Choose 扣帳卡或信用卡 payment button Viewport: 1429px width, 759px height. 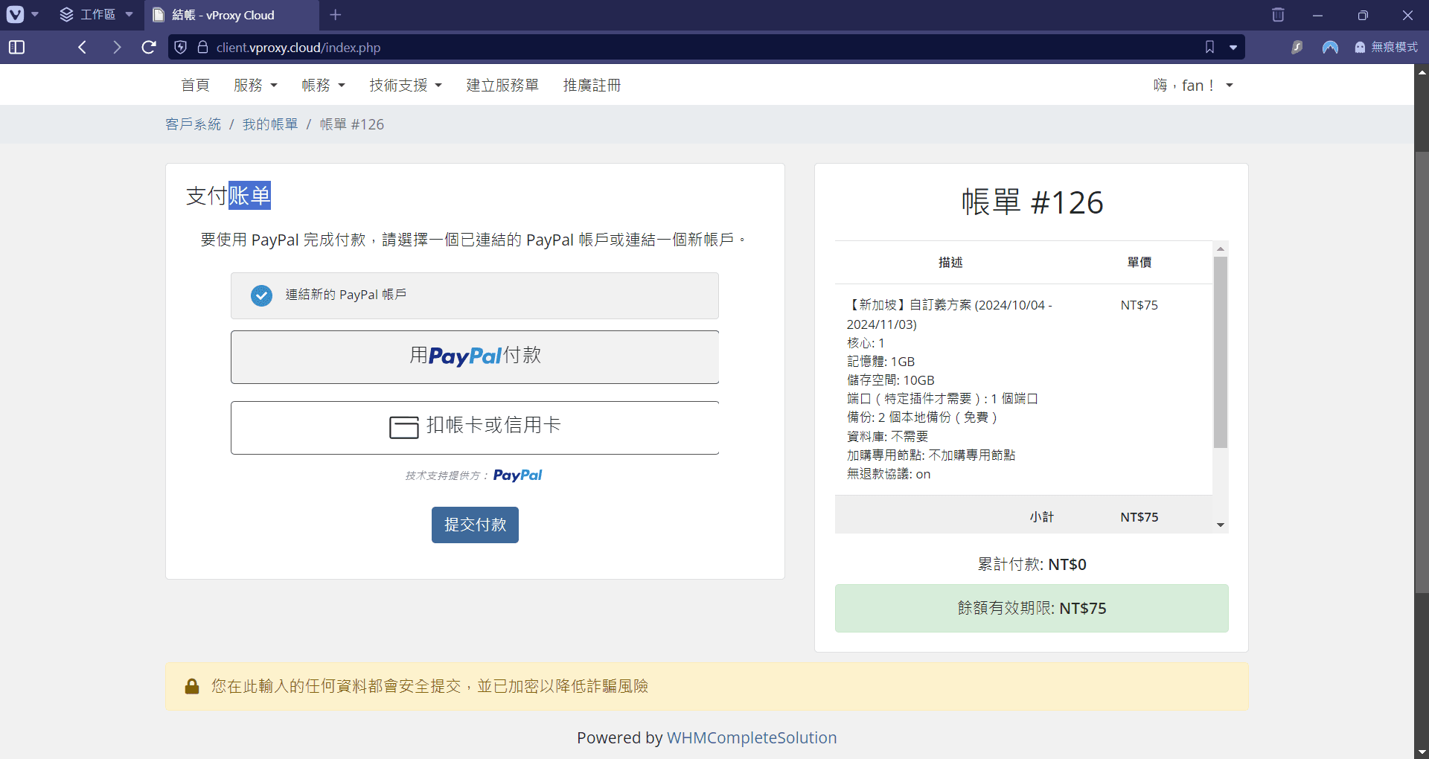tap(475, 427)
